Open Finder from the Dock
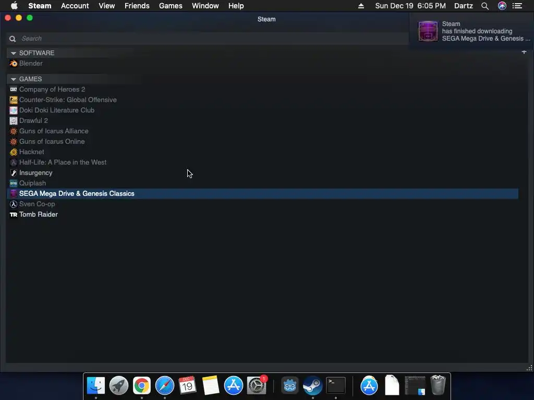The image size is (534, 400). point(96,385)
